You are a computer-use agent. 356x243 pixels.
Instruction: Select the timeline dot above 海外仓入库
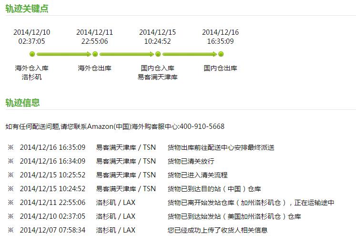[x=32, y=54]
